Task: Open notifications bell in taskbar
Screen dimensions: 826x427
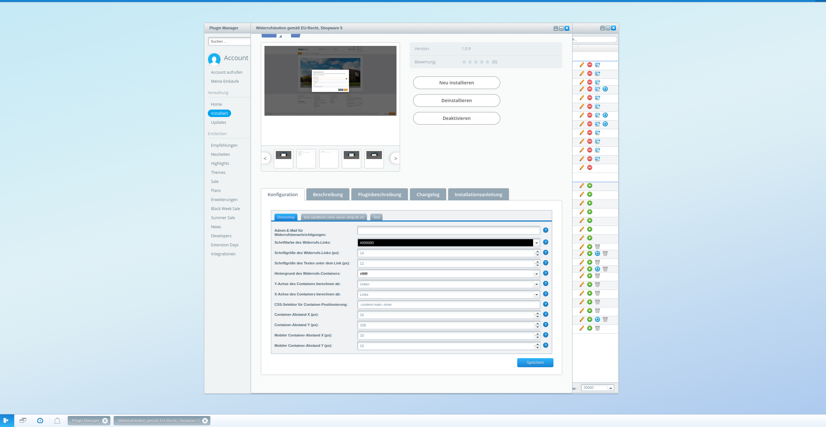Action: pyautogui.click(x=57, y=421)
